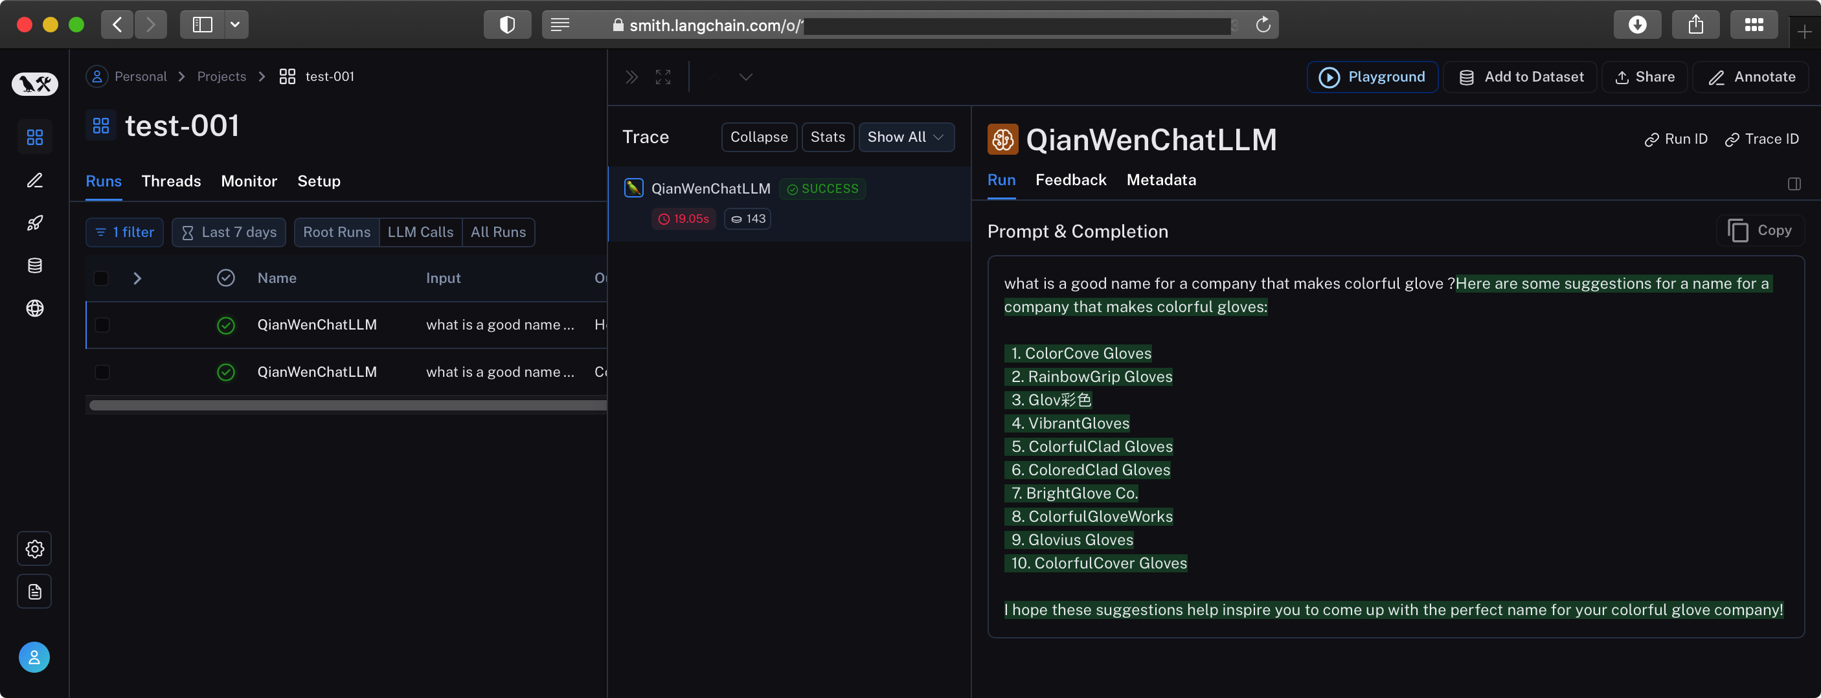Screen dimensions: 1821x698
Task: Select All Runs filter
Action: (499, 232)
